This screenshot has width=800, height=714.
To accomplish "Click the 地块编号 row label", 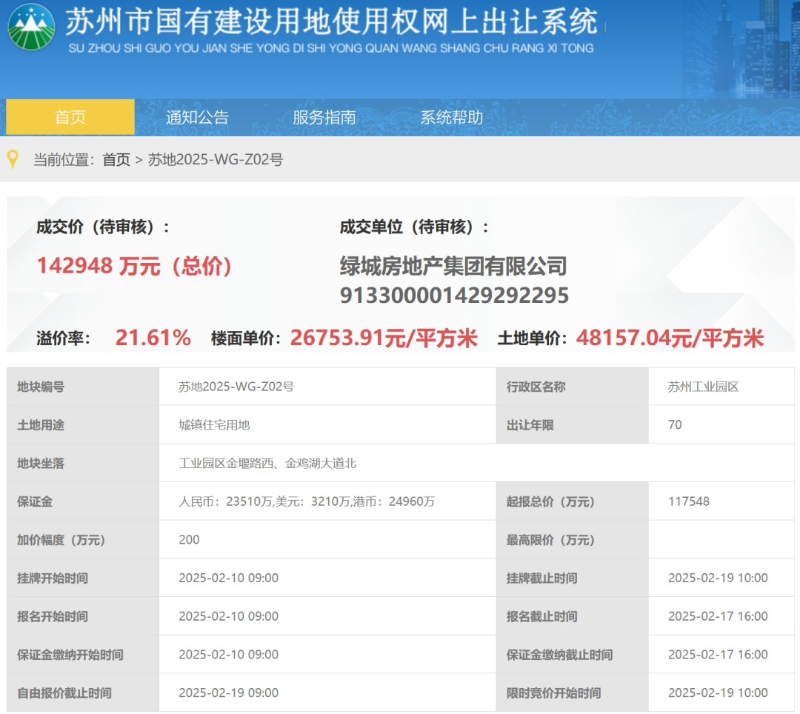I will coord(41,387).
